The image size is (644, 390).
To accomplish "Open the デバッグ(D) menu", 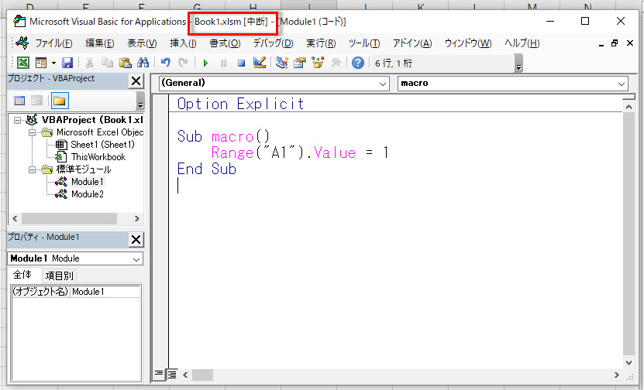I will click(273, 43).
